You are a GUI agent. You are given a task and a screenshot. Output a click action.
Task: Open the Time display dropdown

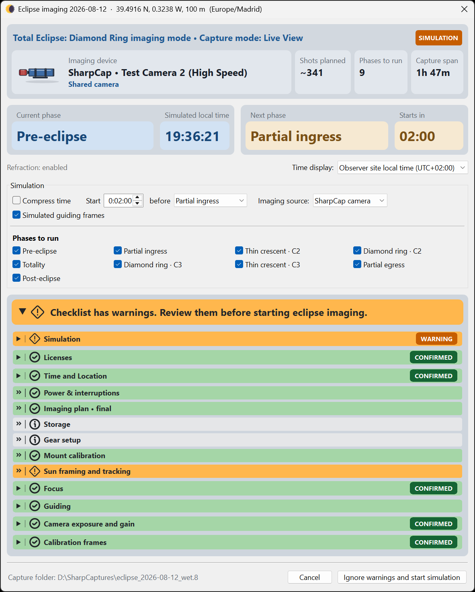[403, 168]
